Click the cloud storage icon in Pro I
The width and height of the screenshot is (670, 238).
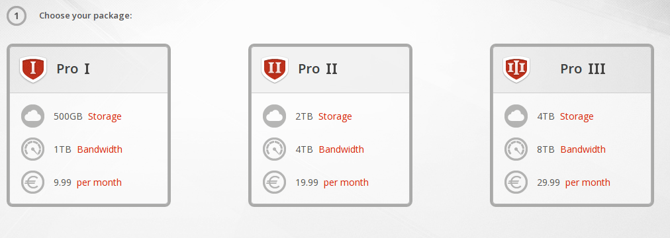point(33,116)
